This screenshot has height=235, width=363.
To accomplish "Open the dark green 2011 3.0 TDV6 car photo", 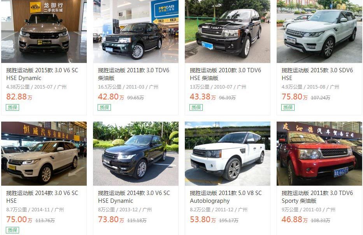I will click(136, 31).
